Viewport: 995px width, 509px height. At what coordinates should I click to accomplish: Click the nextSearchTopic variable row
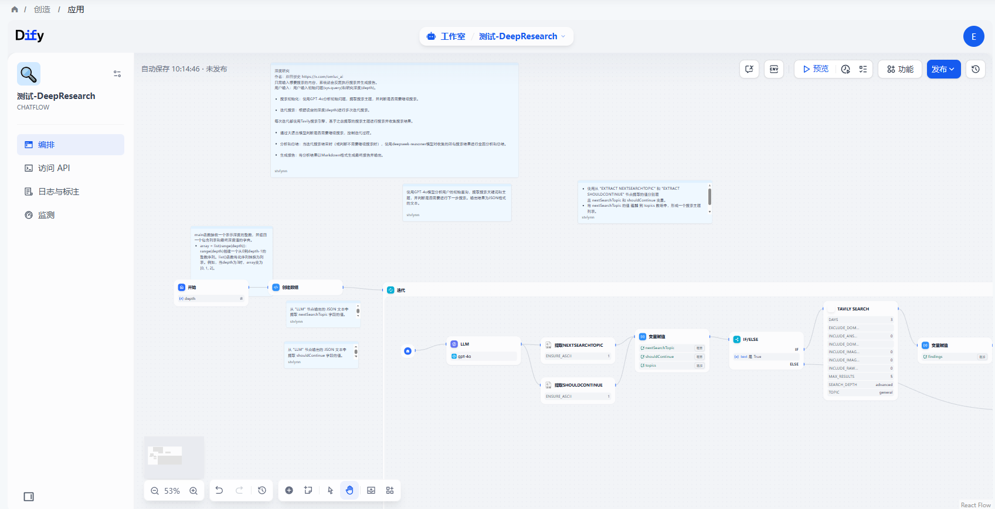(x=672, y=348)
